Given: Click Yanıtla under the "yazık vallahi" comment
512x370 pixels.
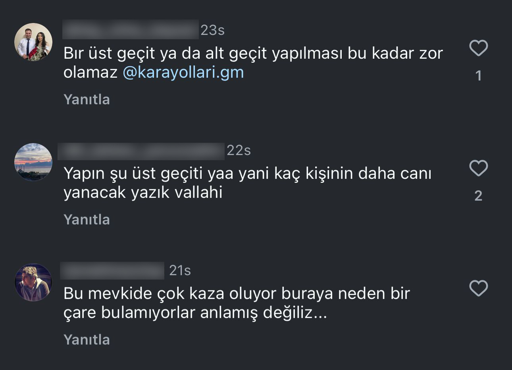Looking at the screenshot, I should (x=87, y=220).
